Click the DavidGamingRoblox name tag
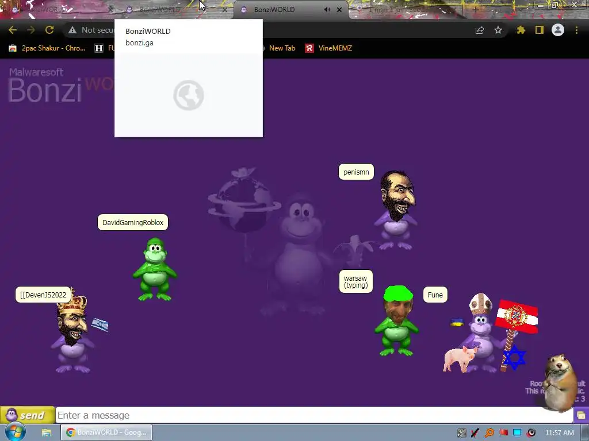 click(133, 222)
